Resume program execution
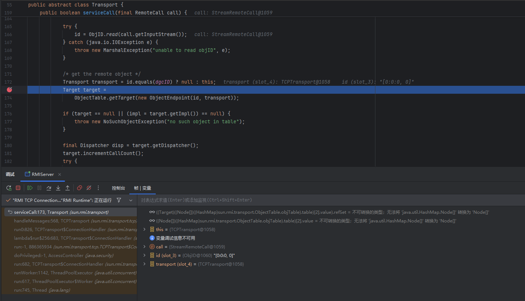 30,188
